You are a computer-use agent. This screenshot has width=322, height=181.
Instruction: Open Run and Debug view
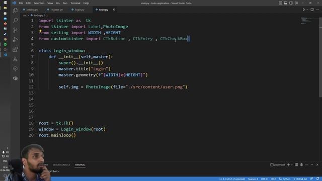(15, 40)
